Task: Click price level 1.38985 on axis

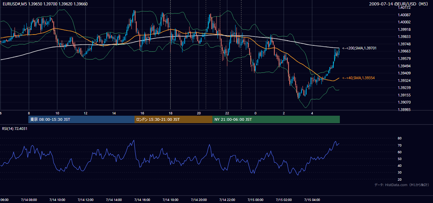Action: coord(405,110)
